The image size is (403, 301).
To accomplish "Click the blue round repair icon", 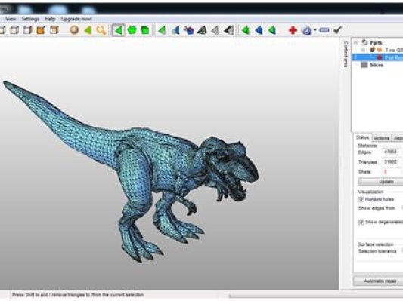I will click(306, 30).
